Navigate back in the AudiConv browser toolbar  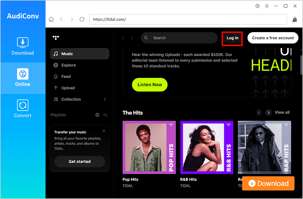coord(61,19)
